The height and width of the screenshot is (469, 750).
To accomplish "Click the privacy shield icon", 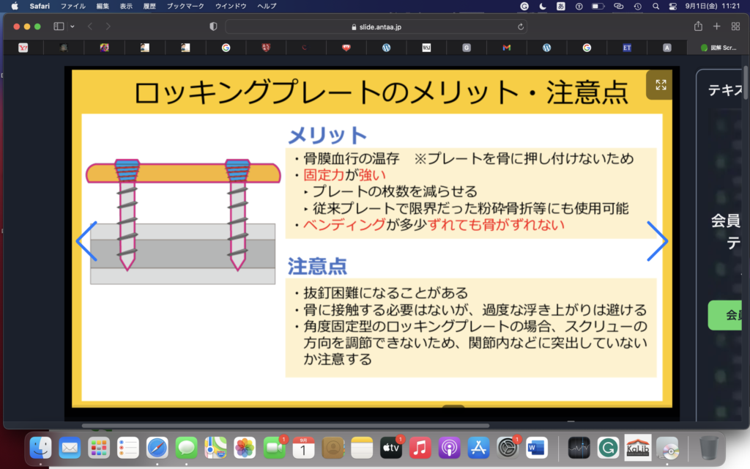I will click(x=213, y=26).
